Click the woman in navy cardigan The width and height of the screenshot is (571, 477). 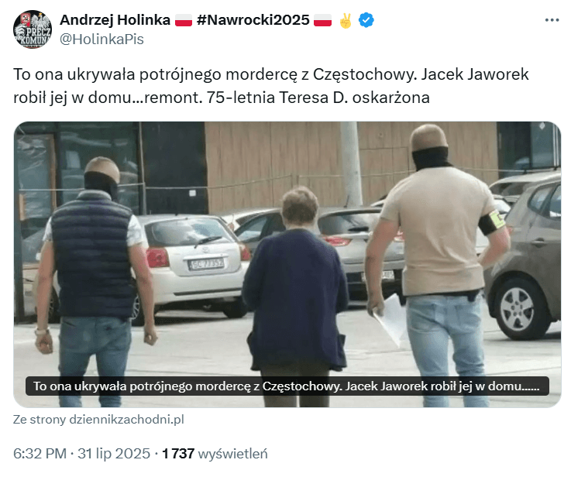296,291
